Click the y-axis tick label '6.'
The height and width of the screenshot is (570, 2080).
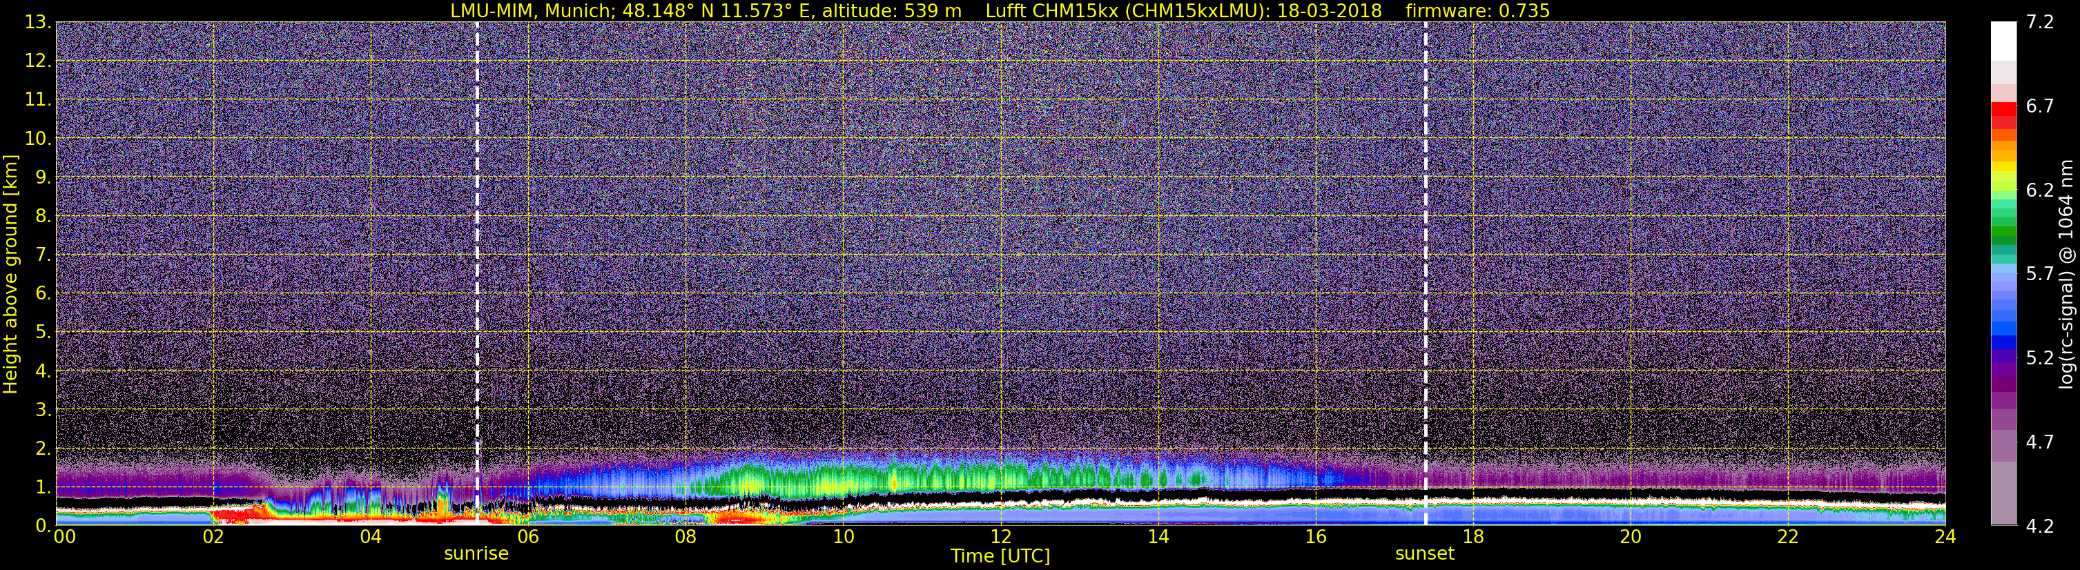point(43,294)
